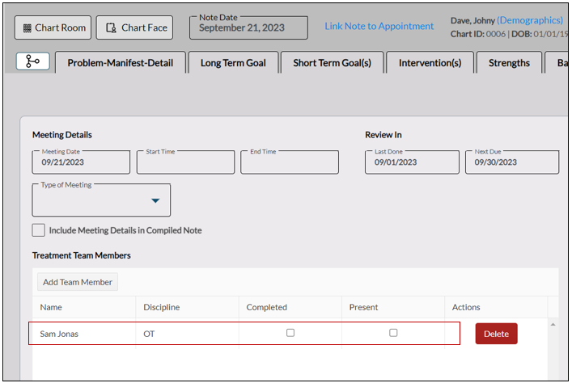This screenshot has width=572, height=383.
Task: Click the Last Done date field
Action: coord(412,162)
